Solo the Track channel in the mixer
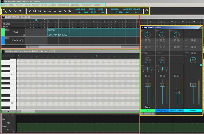Viewport: 204px width, 134px height. [149, 76]
